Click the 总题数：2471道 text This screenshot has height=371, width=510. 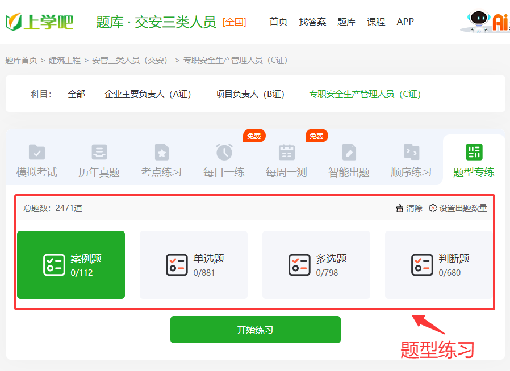tap(53, 208)
